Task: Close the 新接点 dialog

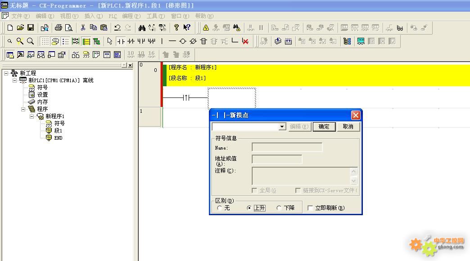Action: [x=356, y=115]
